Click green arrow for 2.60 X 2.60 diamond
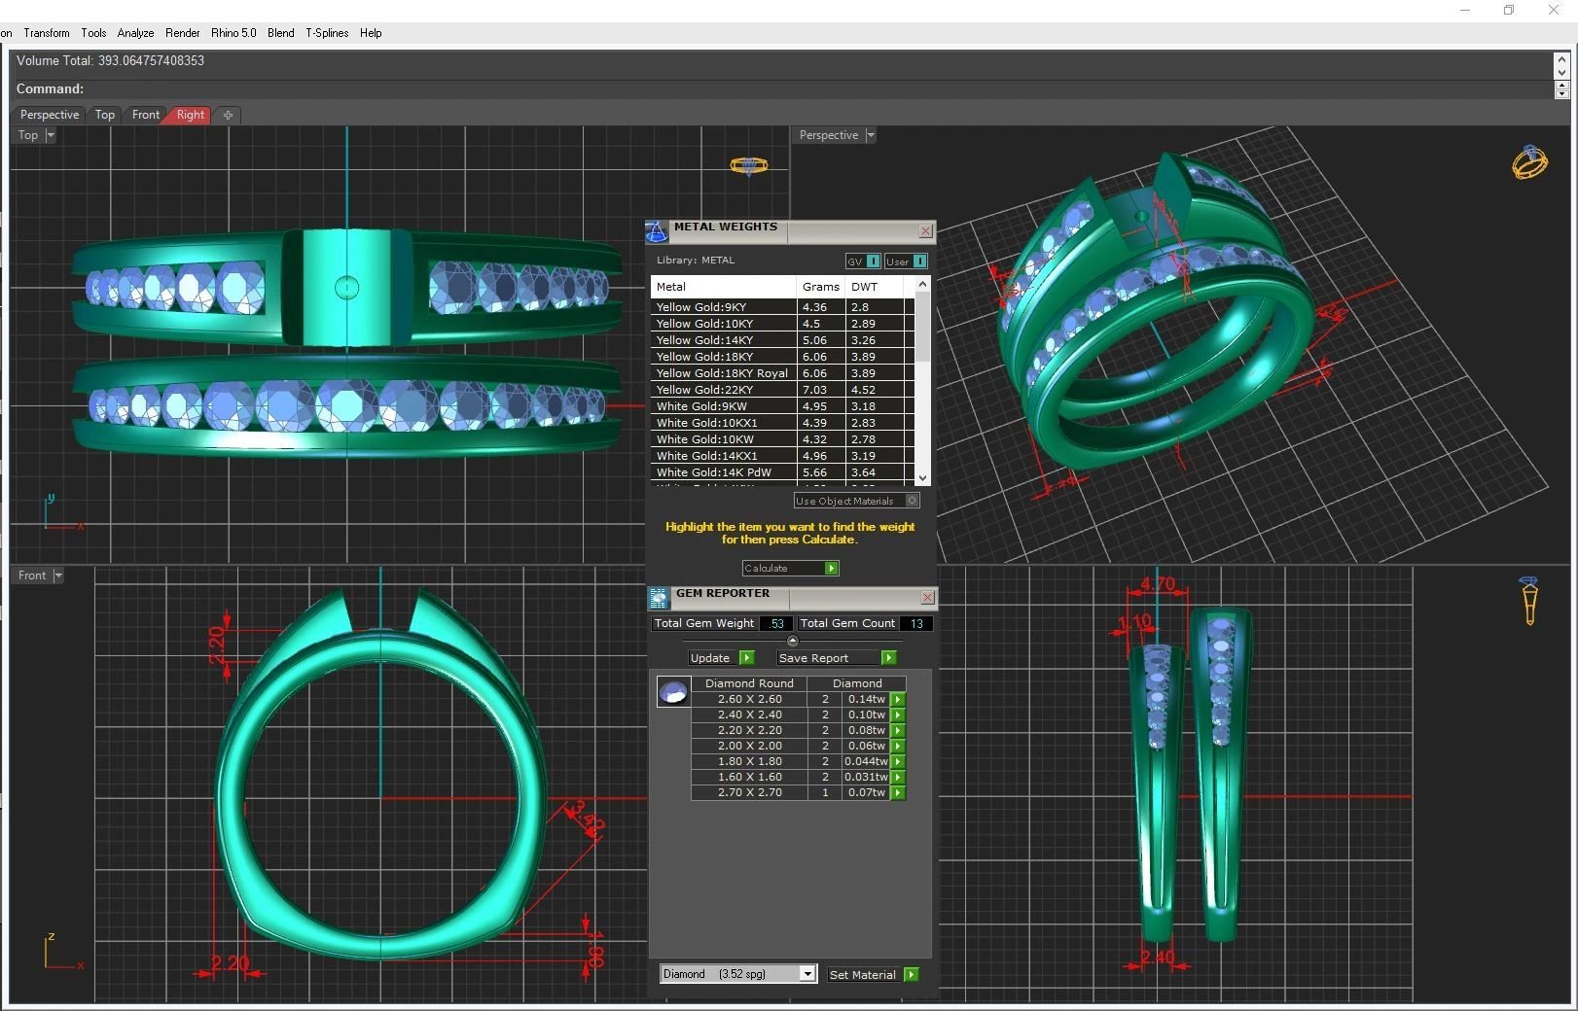1578x1011 pixels. (x=898, y=699)
